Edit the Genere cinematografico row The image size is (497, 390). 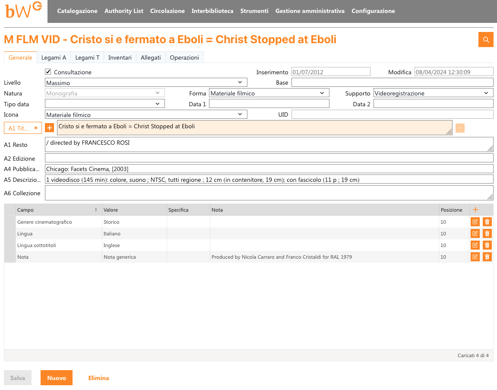click(x=475, y=222)
